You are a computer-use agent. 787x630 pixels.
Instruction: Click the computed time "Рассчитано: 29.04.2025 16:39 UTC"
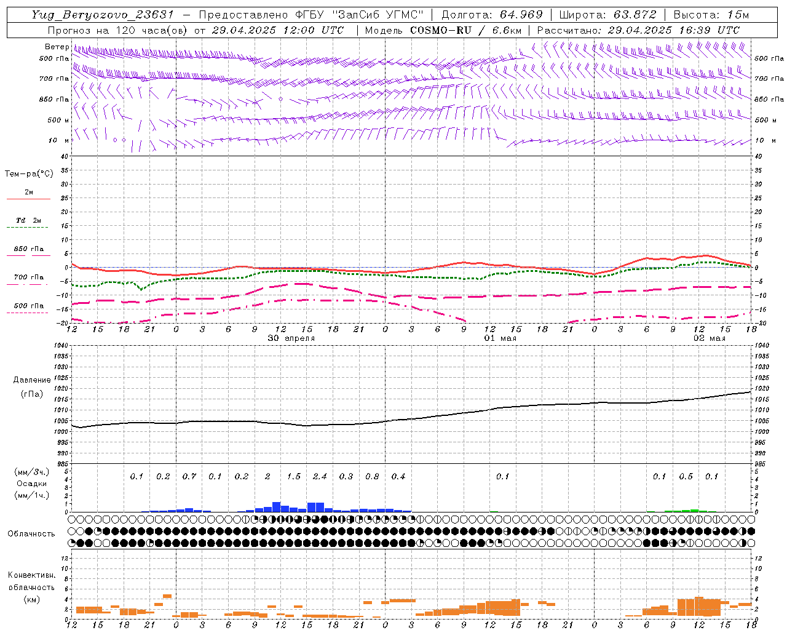coord(638,30)
